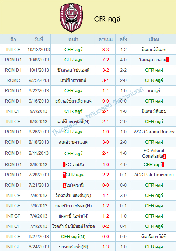176x251 pixels.
Task: Select home team โวลก้า นิชนีย์นอฟโกร็อด
Action: [x=73, y=226]
